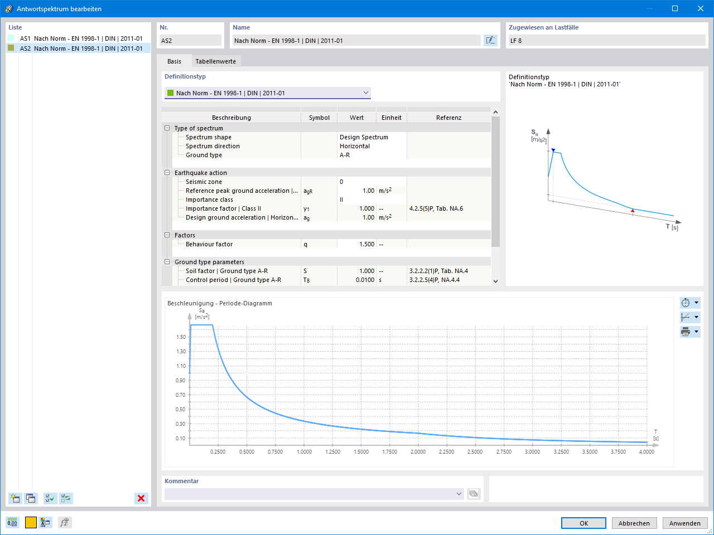Collapse the Type of spectrum group
The image size is (714, 535).
click(x=167, y=128)
